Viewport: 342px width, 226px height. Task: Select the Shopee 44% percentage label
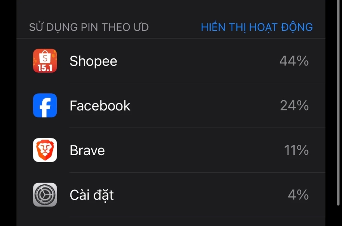294,61
